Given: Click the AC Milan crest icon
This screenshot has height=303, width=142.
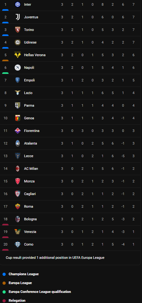Looking at the screenshot, I should 18,169.
